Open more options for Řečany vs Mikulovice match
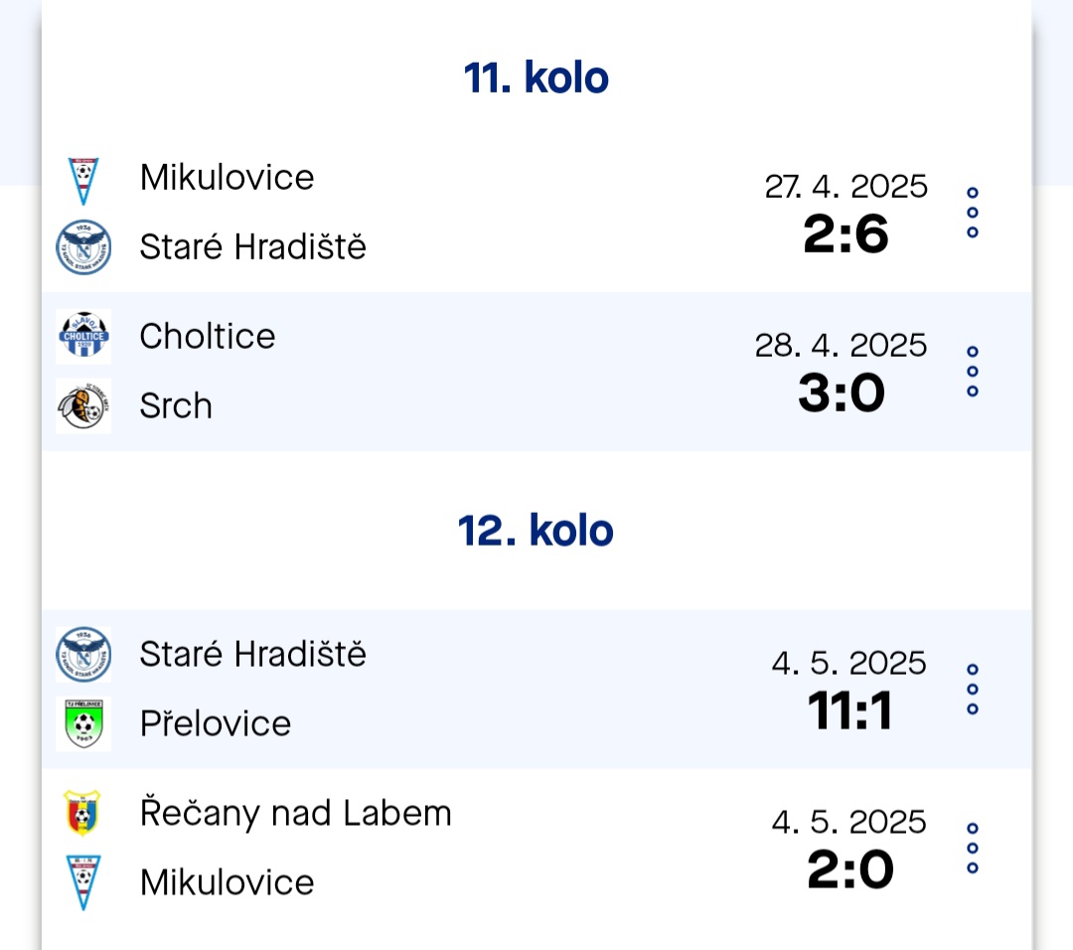 [973, 848]
